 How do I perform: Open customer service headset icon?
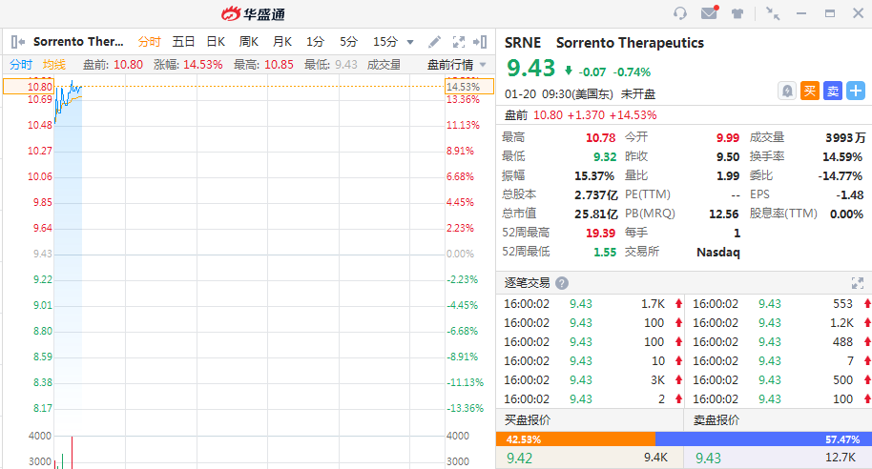(x=680, y=13)
